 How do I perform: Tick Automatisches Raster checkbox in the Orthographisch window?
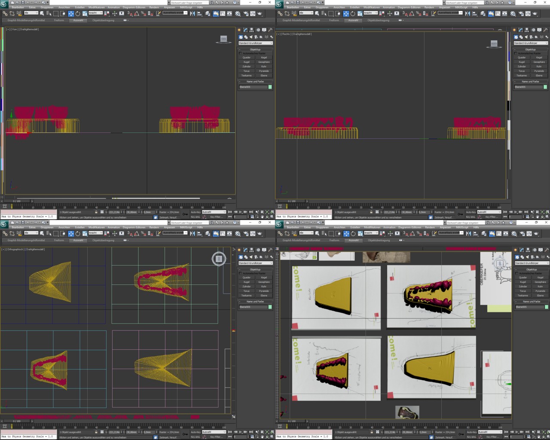[241, 273]
